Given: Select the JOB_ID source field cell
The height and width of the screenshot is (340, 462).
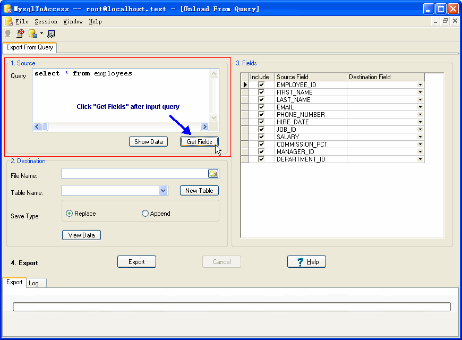Looking at the screenshot, I should 311,129.
